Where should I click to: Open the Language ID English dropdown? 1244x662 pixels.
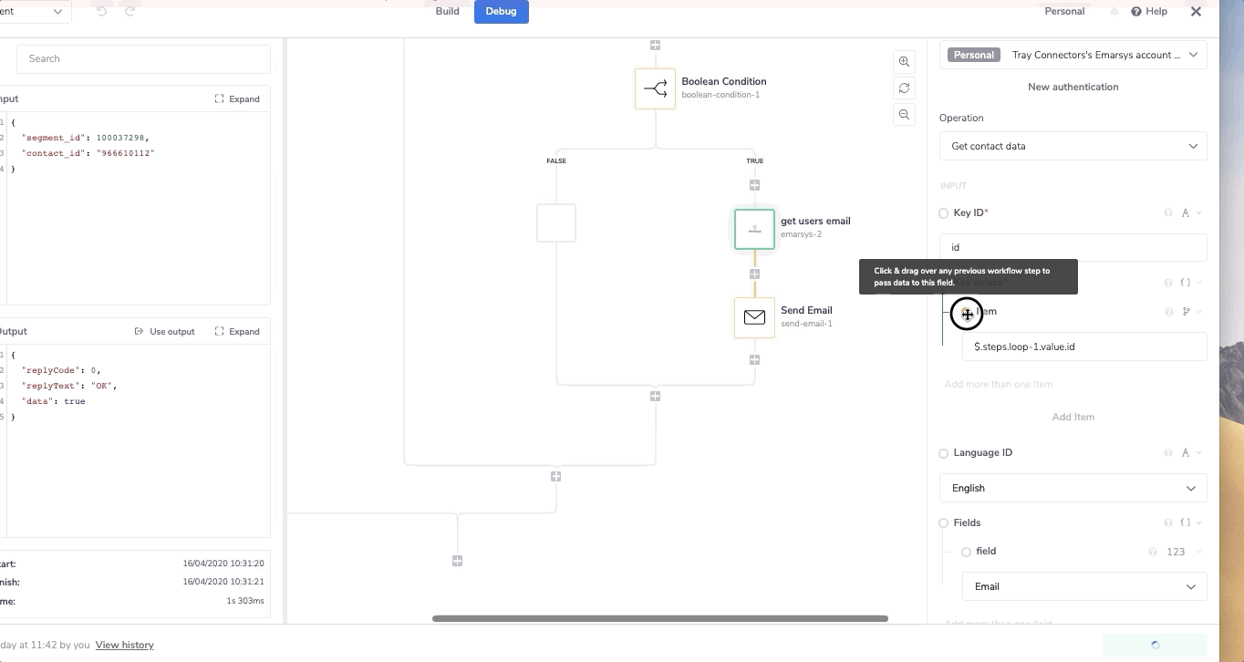(1073, 488)
